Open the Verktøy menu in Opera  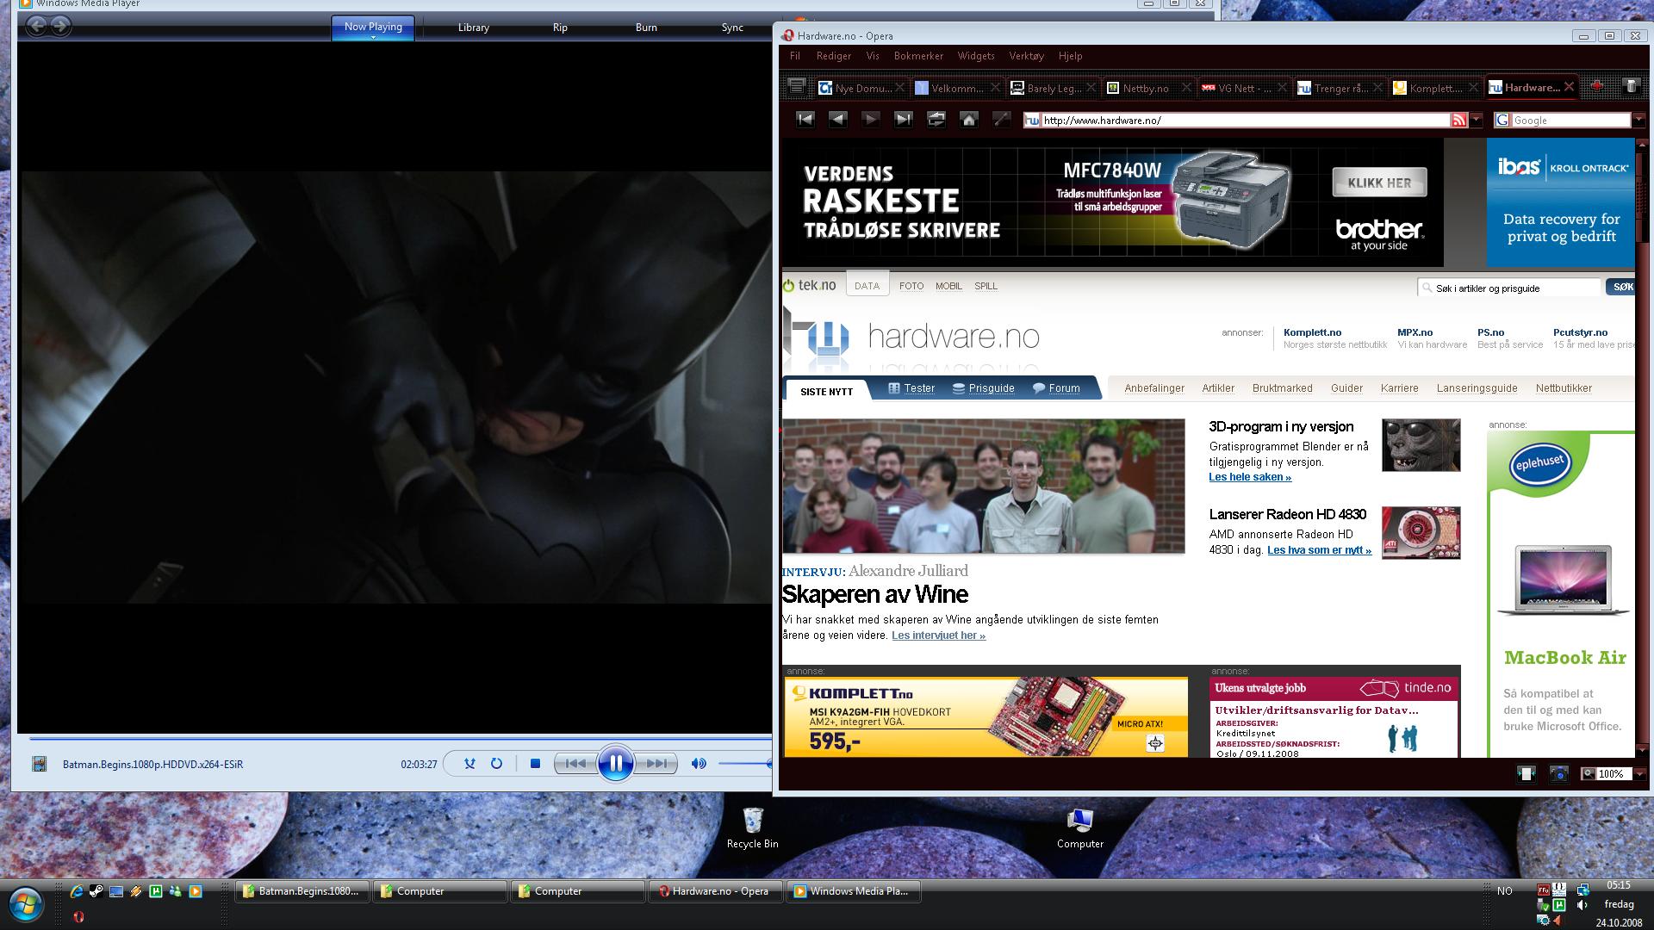click(x=1026, y=56)
